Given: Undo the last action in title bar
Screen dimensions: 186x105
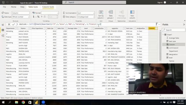Looking at the screenshot, I should tap(8, 2).
